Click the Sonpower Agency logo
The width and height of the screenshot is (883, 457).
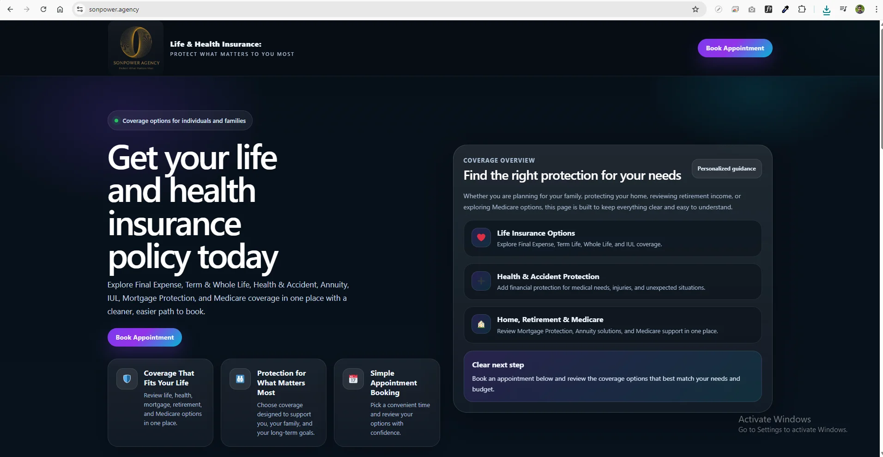click(x=136, y=48)
